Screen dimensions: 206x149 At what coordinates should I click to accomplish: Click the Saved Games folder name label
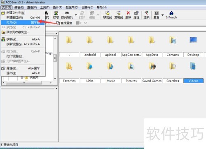click(x=152, y=81)
